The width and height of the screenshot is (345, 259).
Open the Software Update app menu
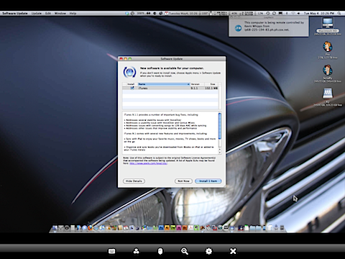click(15, 13)
